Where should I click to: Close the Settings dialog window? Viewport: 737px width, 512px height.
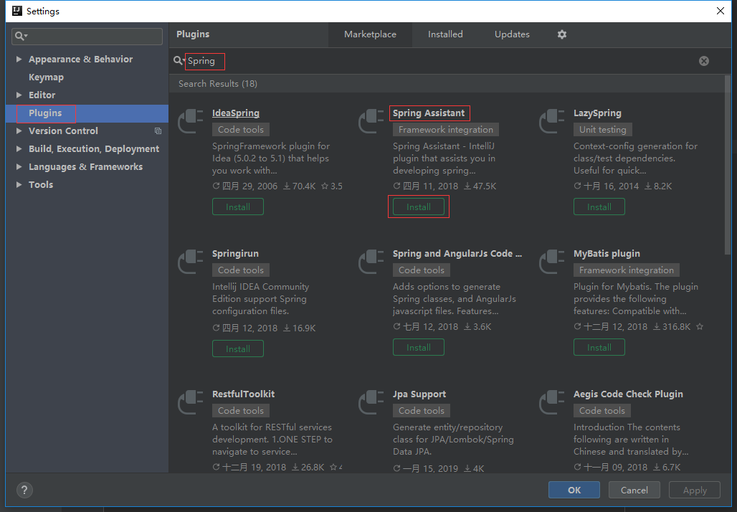(720, 11)
